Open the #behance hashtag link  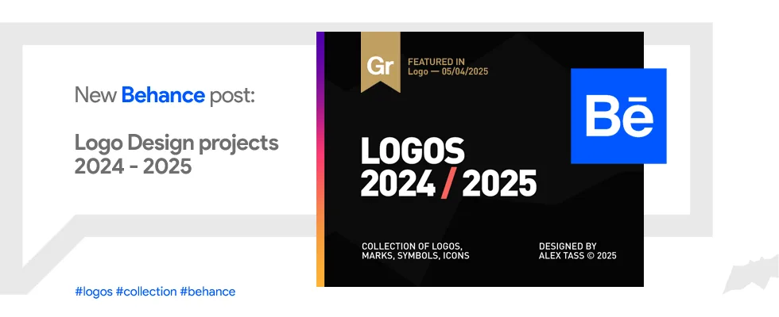coord(207,292)
